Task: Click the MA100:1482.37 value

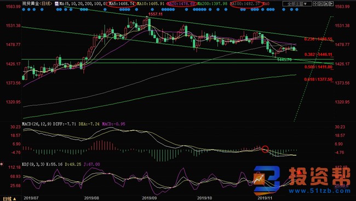Action: point(245,4)
